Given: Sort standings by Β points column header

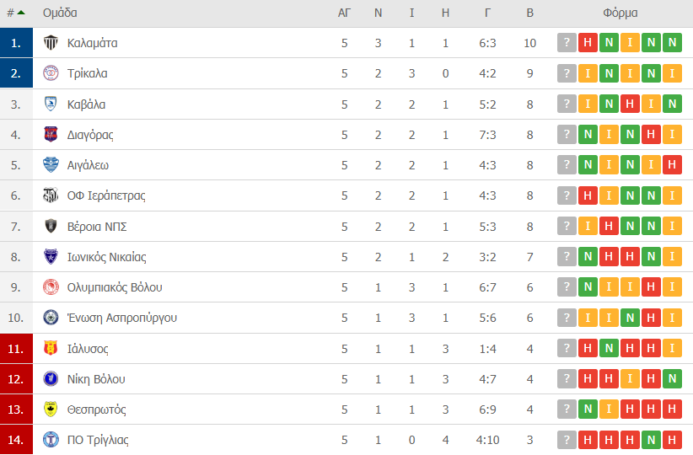Looking at the screenshot, I should tap(529, 13).
